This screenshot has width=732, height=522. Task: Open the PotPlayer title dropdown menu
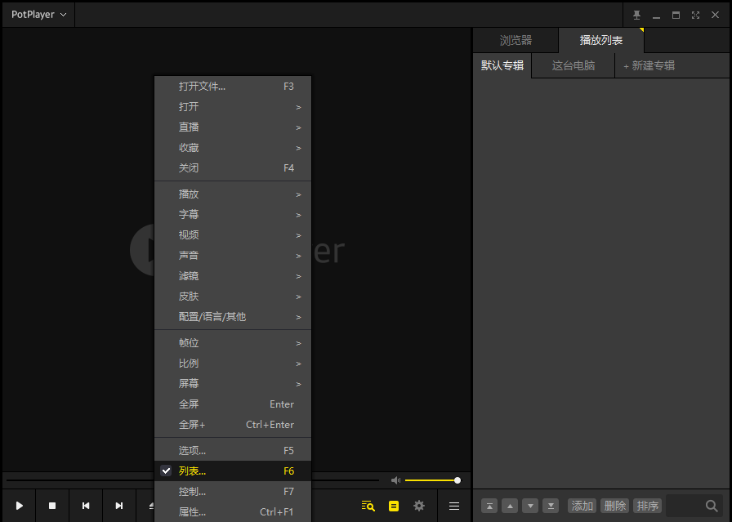point(38,15)
